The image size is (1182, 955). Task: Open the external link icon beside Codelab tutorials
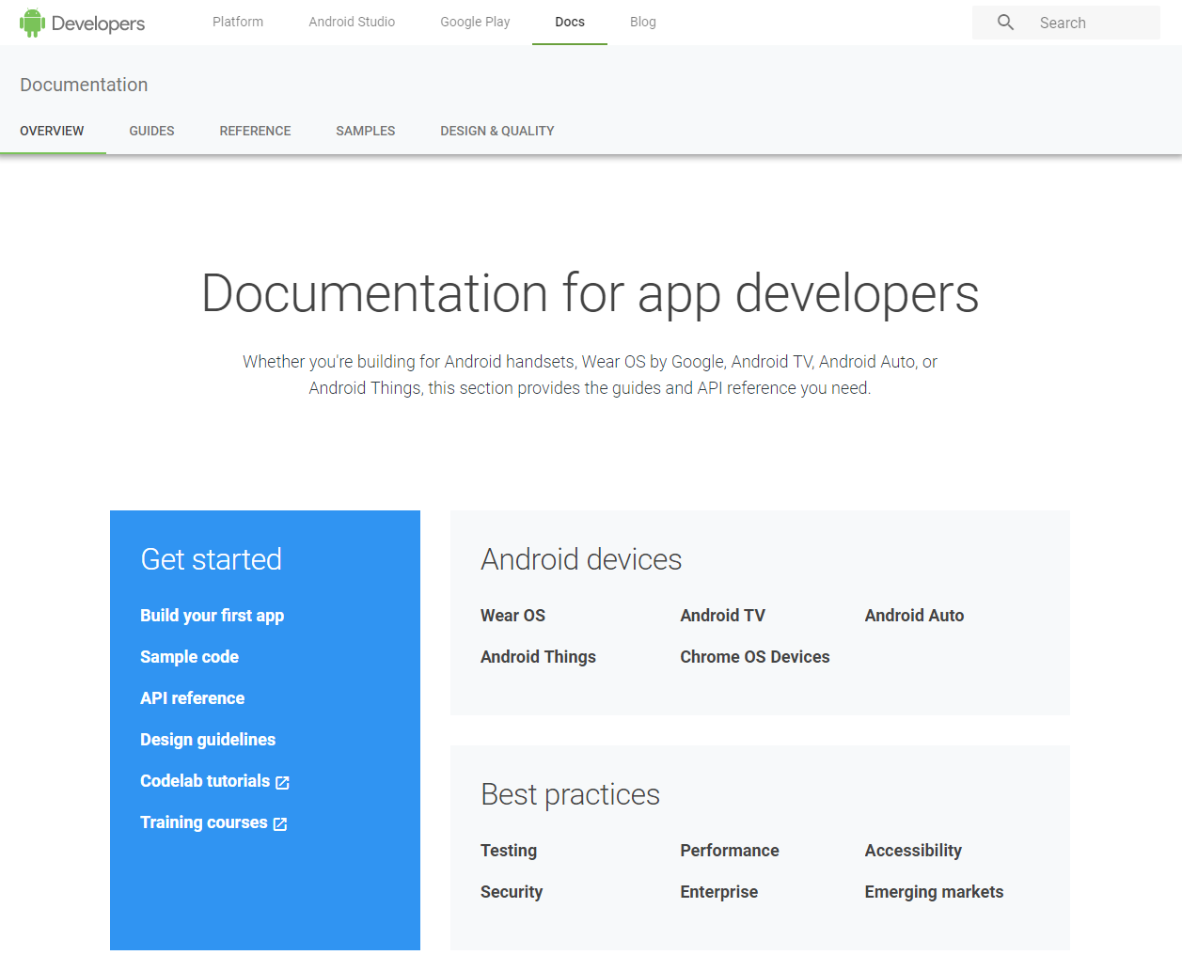coord(284,781)
